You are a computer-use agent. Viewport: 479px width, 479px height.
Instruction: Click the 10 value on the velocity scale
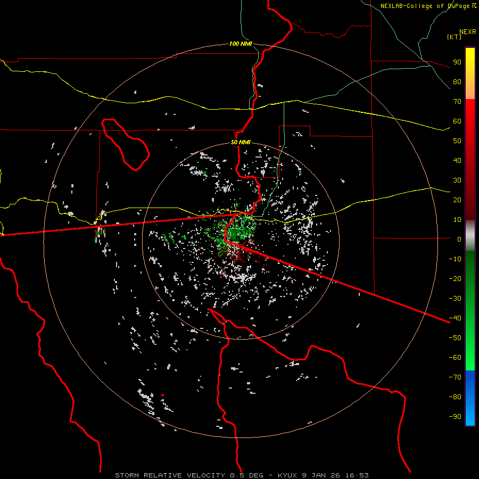[x=457, y=220]
